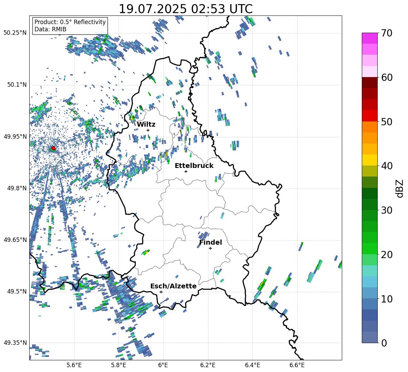Click the 19.07.2025 02:53 UTC title
The height and width of the screenshot is (372, 408).
click(186, 9)
